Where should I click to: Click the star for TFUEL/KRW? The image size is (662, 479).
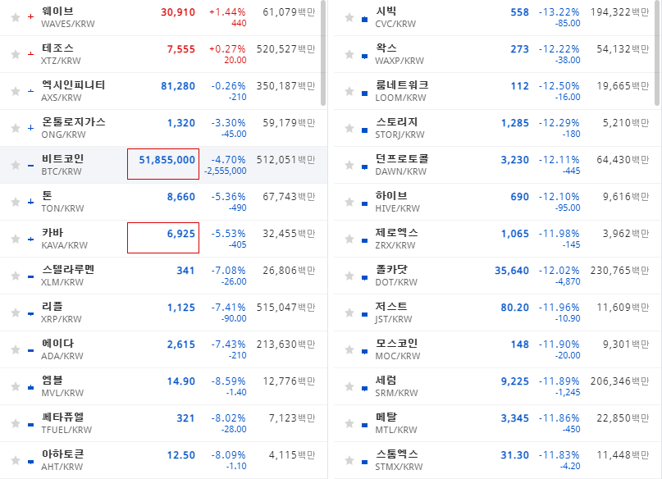pos(16,423)
